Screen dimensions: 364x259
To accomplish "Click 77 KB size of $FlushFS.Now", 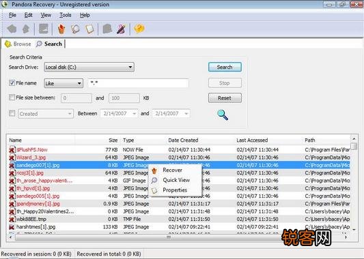I will pos(111,150).
